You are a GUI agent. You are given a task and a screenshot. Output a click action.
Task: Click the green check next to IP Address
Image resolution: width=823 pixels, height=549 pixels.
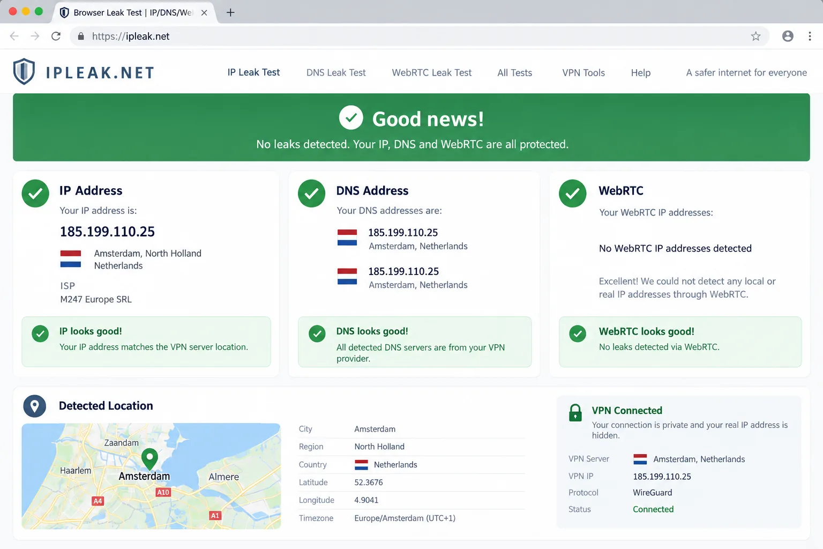click(x=35, y=194)
